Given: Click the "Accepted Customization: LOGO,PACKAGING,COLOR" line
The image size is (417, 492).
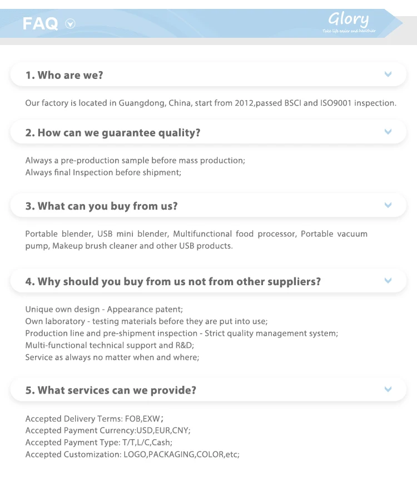Looking at the screenshot, I should [x=132, y=455].
